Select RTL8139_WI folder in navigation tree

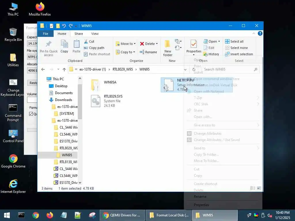pos(68,162)
